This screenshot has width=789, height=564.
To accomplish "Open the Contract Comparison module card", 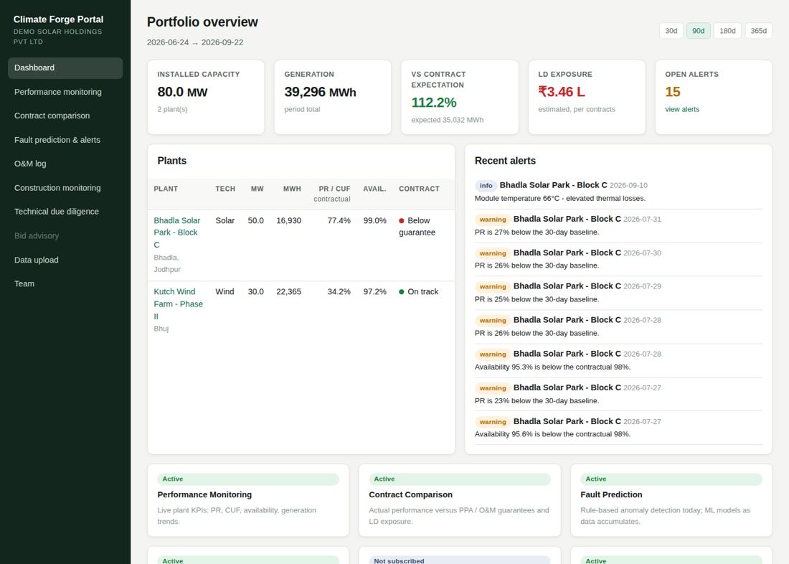I will click(x=459, y=500).
